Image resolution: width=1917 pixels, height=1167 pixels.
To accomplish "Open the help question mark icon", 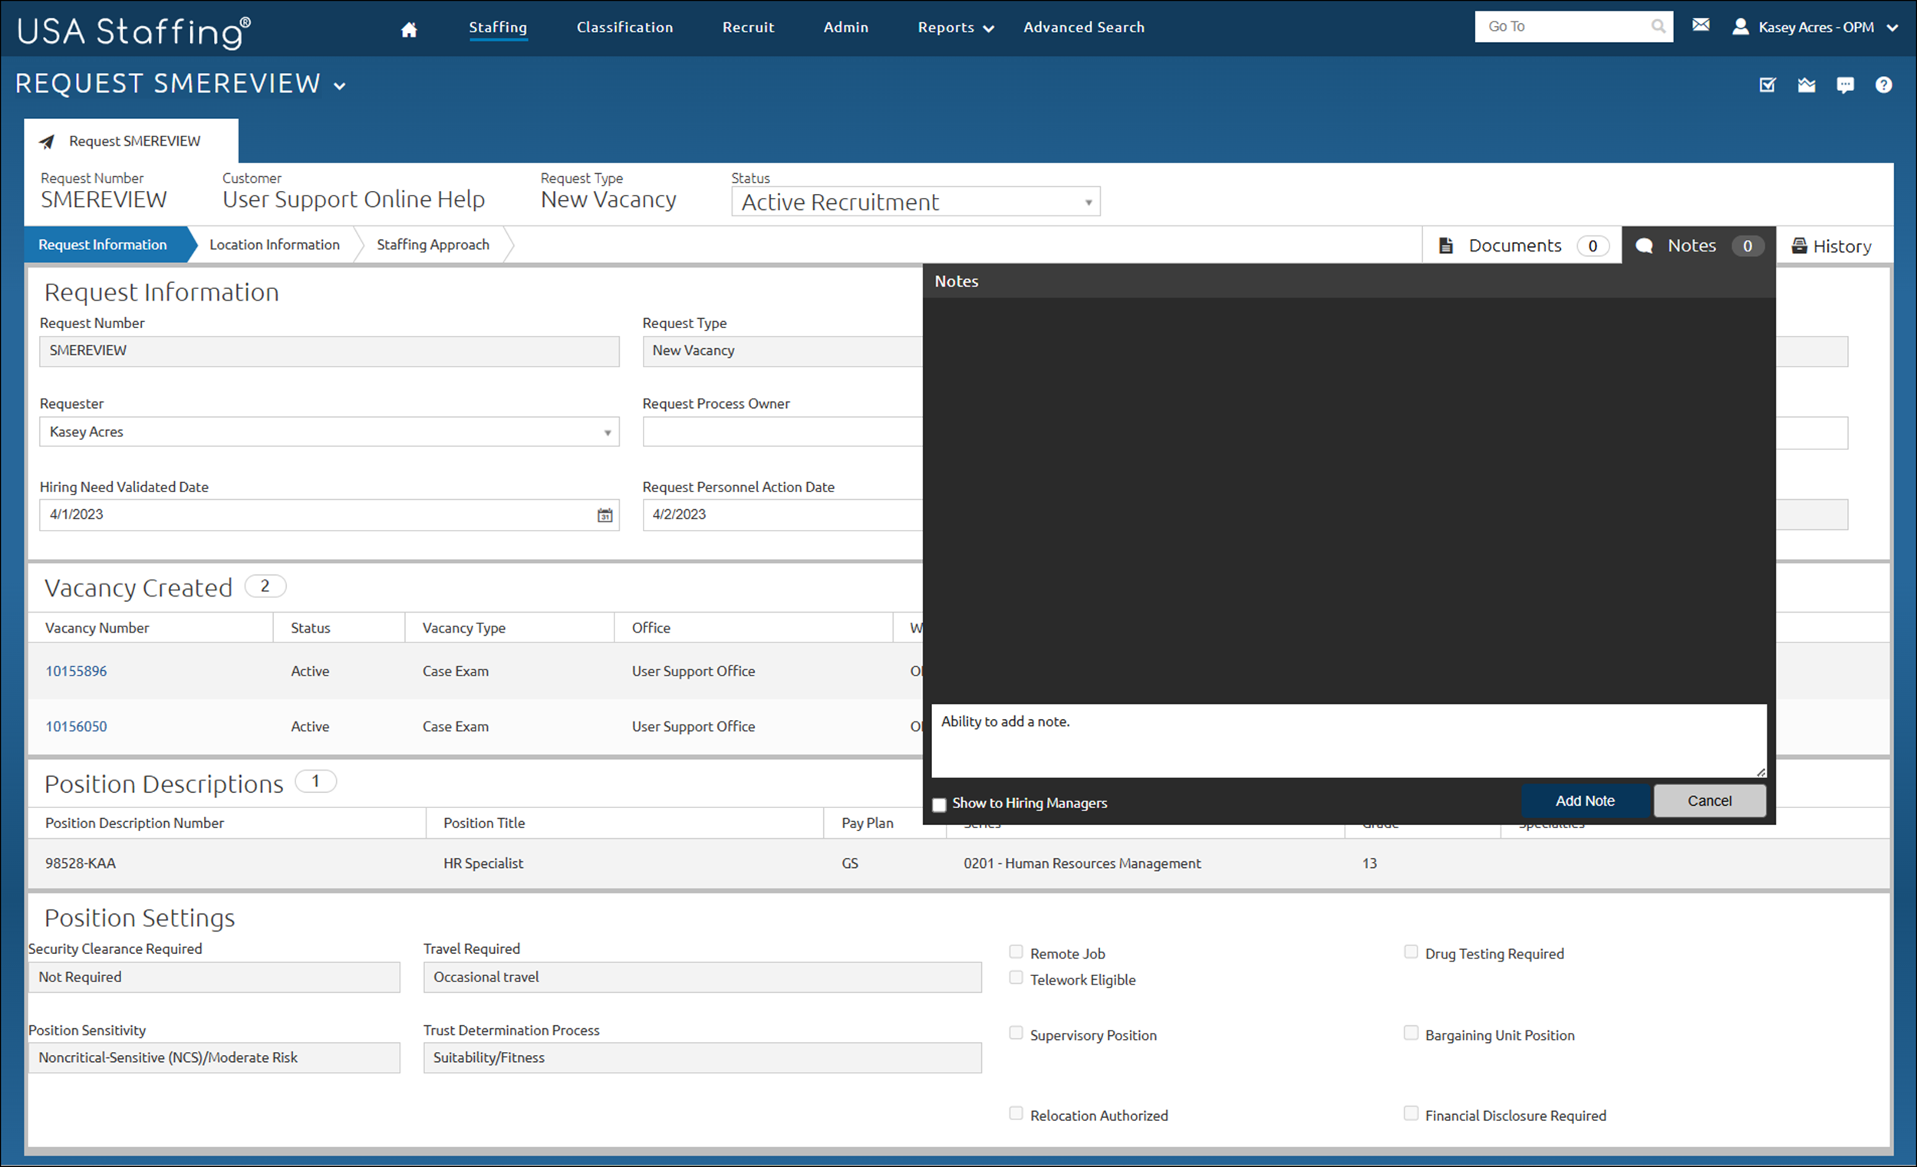I will pos(1883,85).
